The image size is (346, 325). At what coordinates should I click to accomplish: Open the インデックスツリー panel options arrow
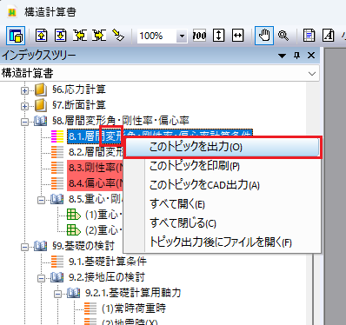tap(282, 56)
